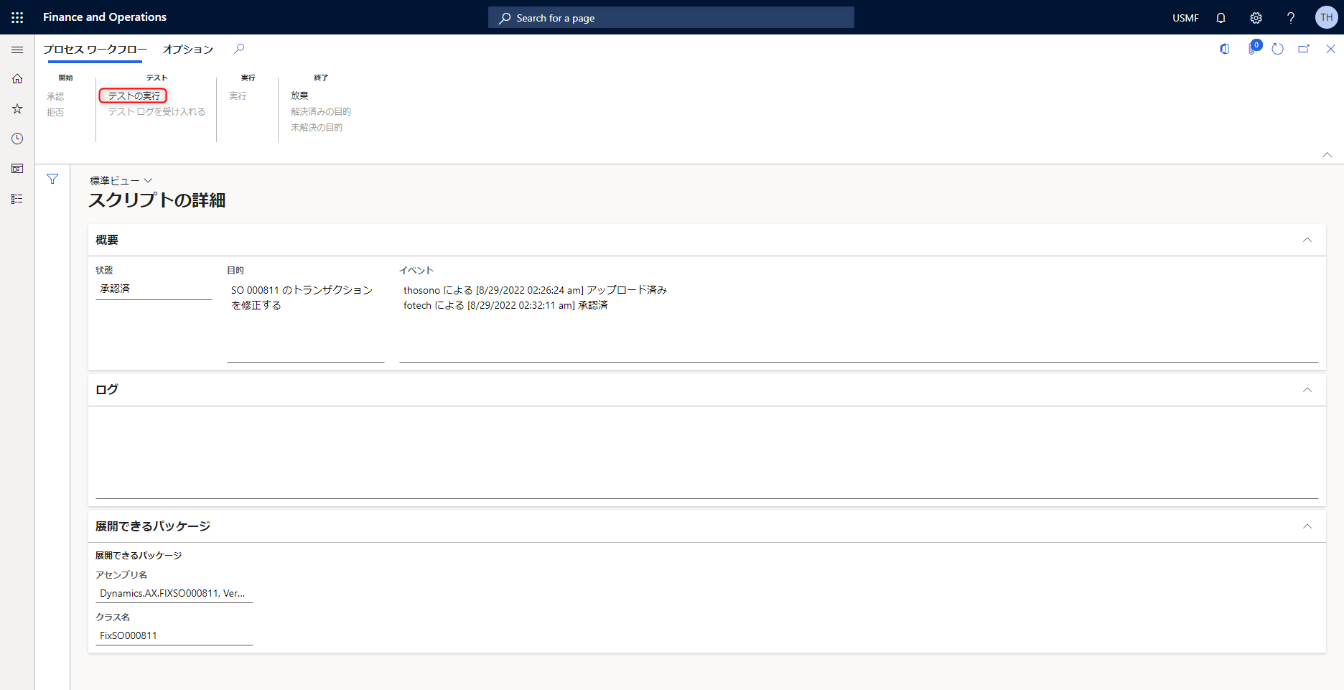The image size is (1344, 690).
Task: Click the notifications bell icon
Action: (x=1221, y=17)
